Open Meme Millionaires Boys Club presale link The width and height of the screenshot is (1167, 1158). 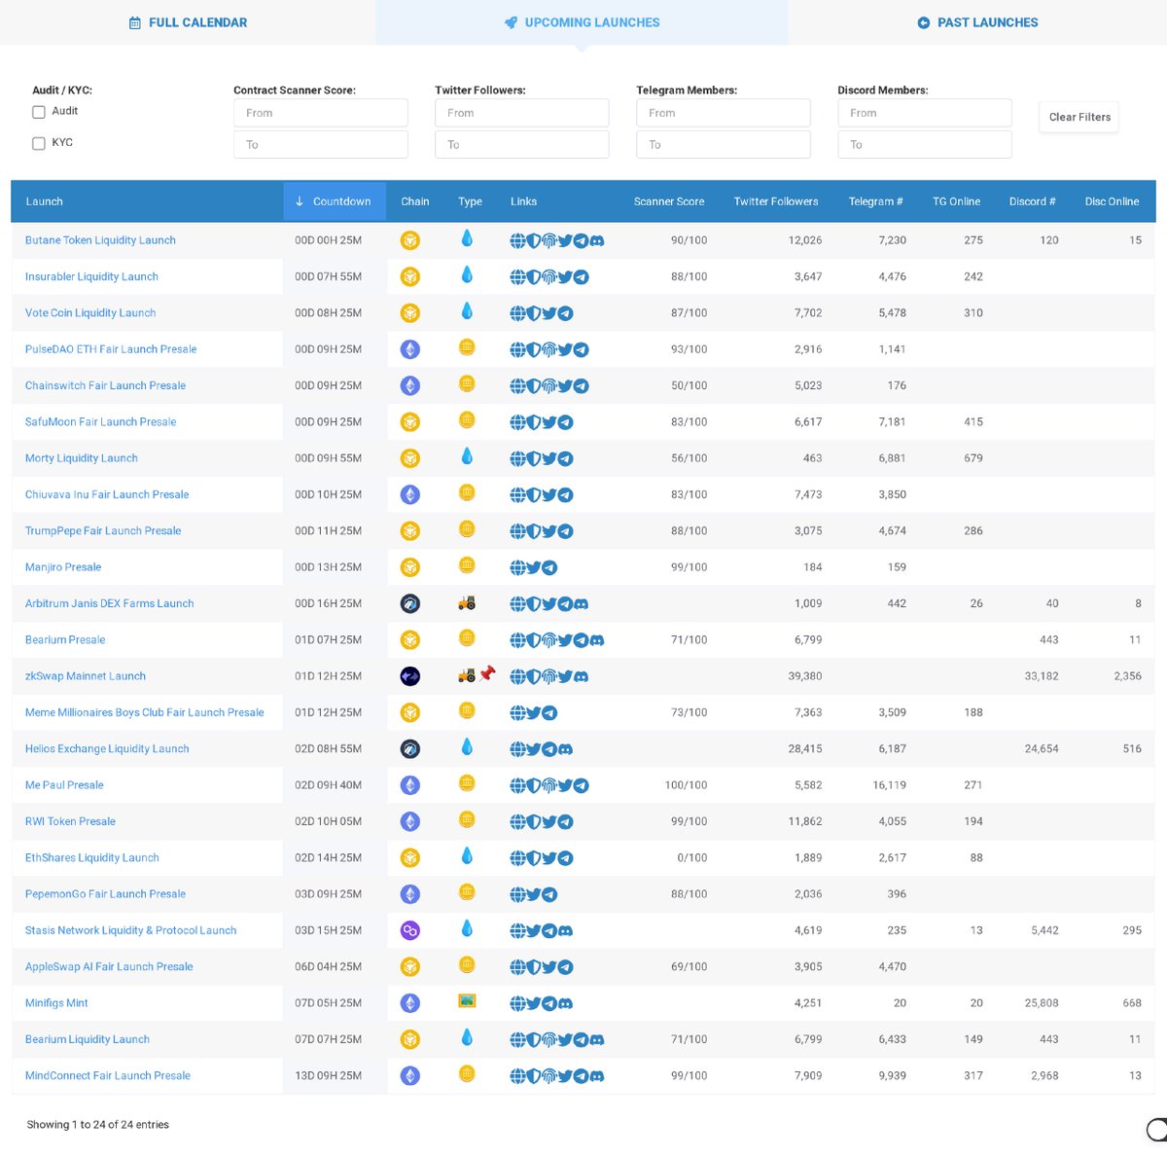click(x=144, y=712)
